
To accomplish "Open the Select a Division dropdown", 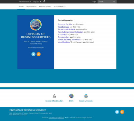I will [24, 2].
